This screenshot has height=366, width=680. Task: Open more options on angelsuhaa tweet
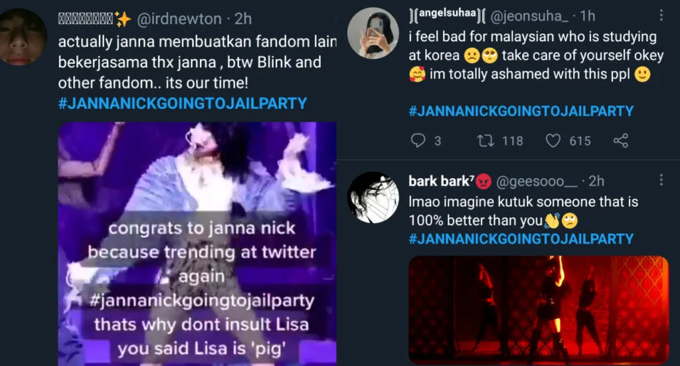pos(661,16)
